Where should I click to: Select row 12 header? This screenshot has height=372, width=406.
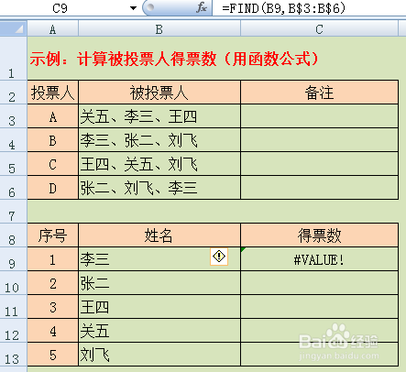pos(13,331)
